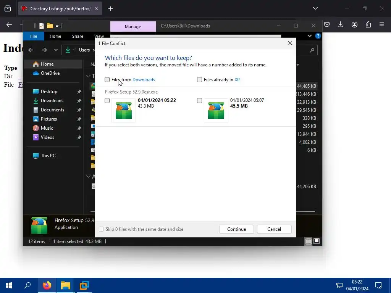Cancel the file conflict dialog

pyautogui.click(x=274, y=229)
